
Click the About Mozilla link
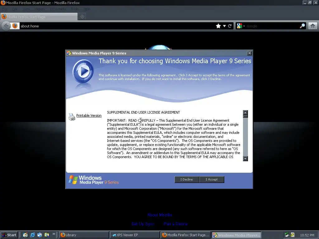point(160,215)
